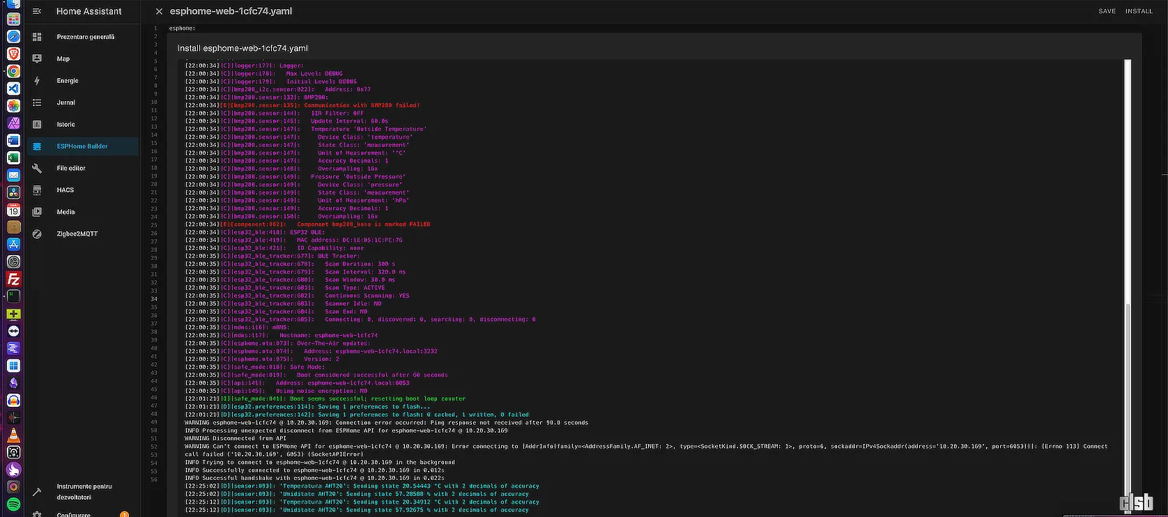Launch VLC from the dock
The width and height of the screenshot is (1168, 517).
point(13,435)
